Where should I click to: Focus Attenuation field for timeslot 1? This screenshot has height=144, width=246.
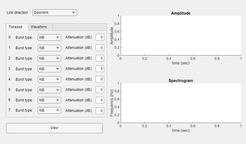100,48
